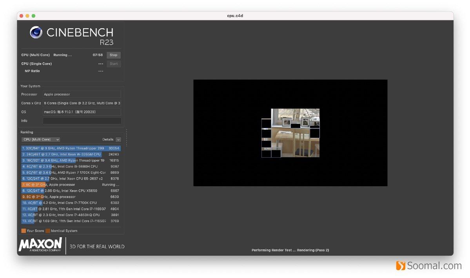Click the Cinebench sphere logo icon
Screen dimensions: 470x278
coord(36,32)
